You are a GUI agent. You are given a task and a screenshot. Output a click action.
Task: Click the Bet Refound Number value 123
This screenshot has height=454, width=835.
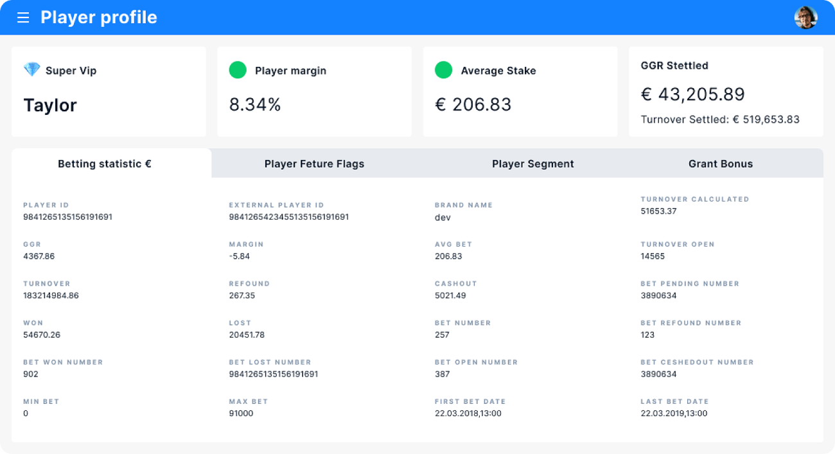648,335
